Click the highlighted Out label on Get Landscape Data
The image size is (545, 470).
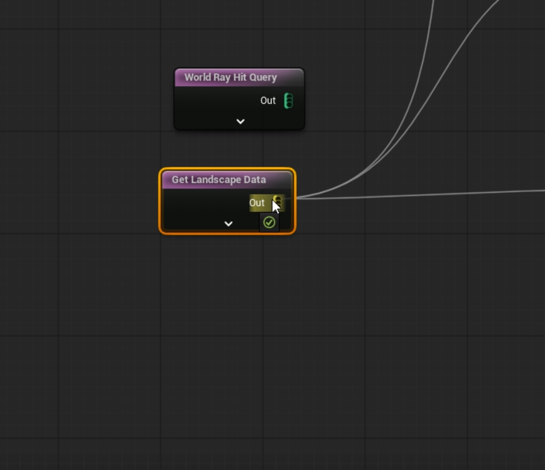pos(257,203)
